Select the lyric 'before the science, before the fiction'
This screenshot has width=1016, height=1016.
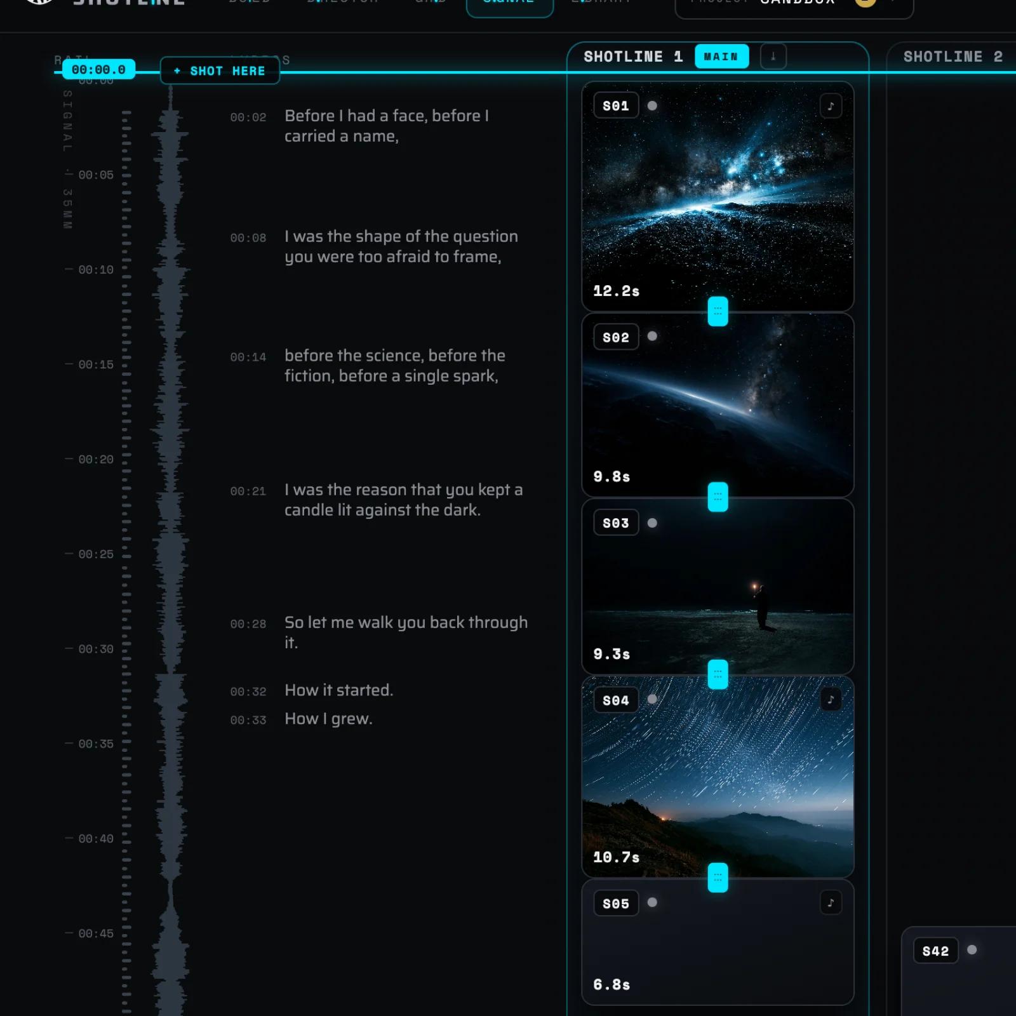(395, 366)
